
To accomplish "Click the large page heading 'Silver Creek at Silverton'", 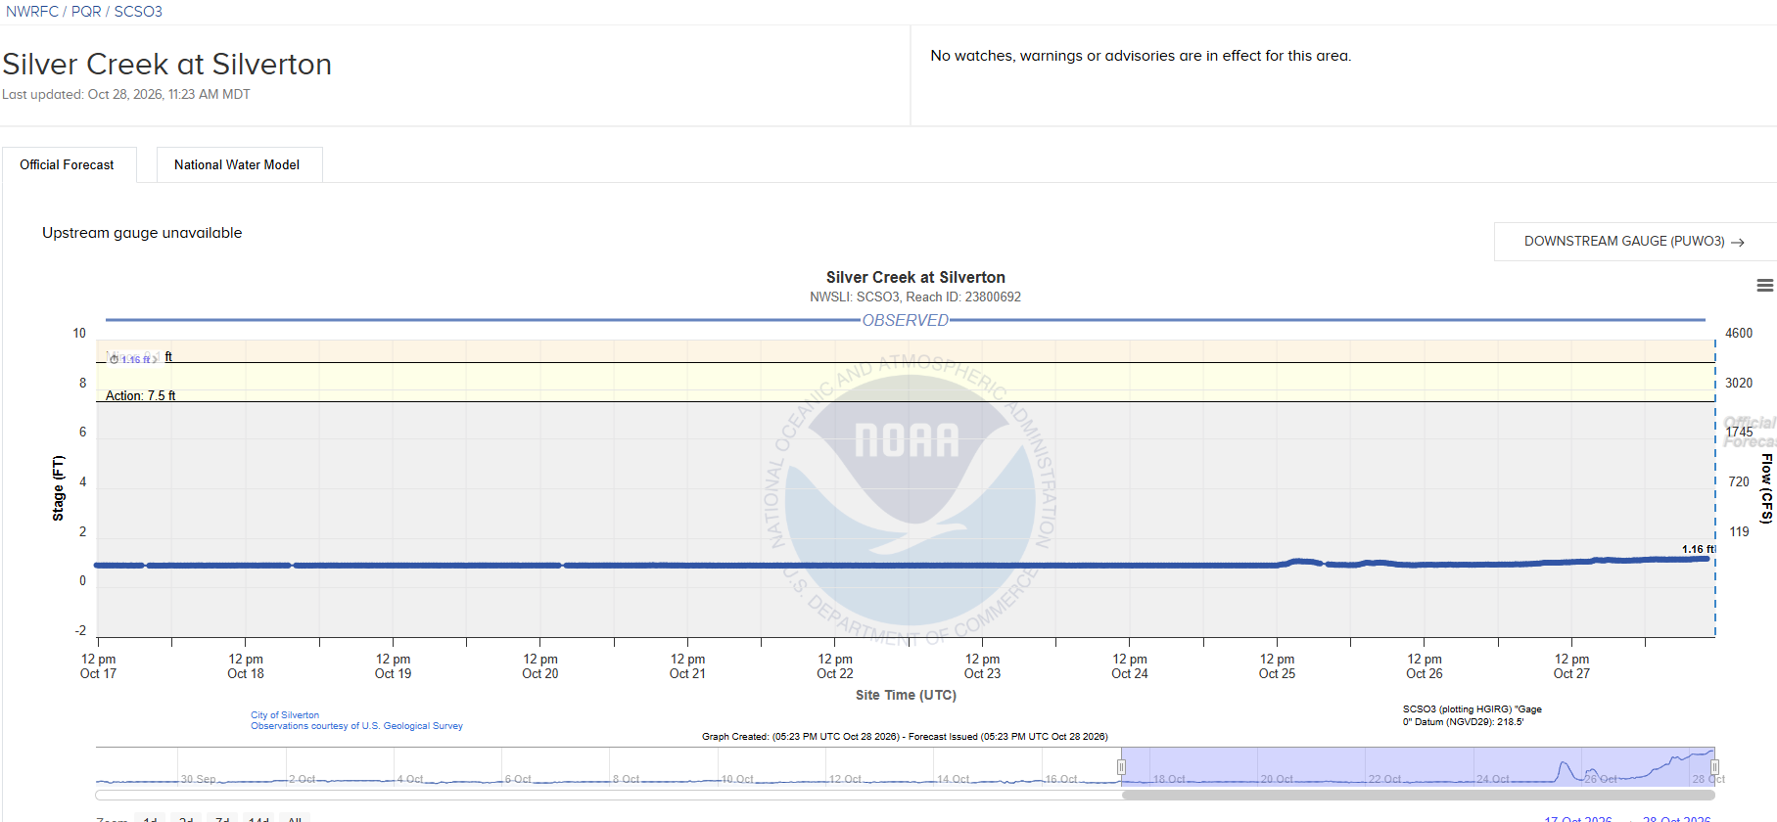I will click(x=167, y=65).
